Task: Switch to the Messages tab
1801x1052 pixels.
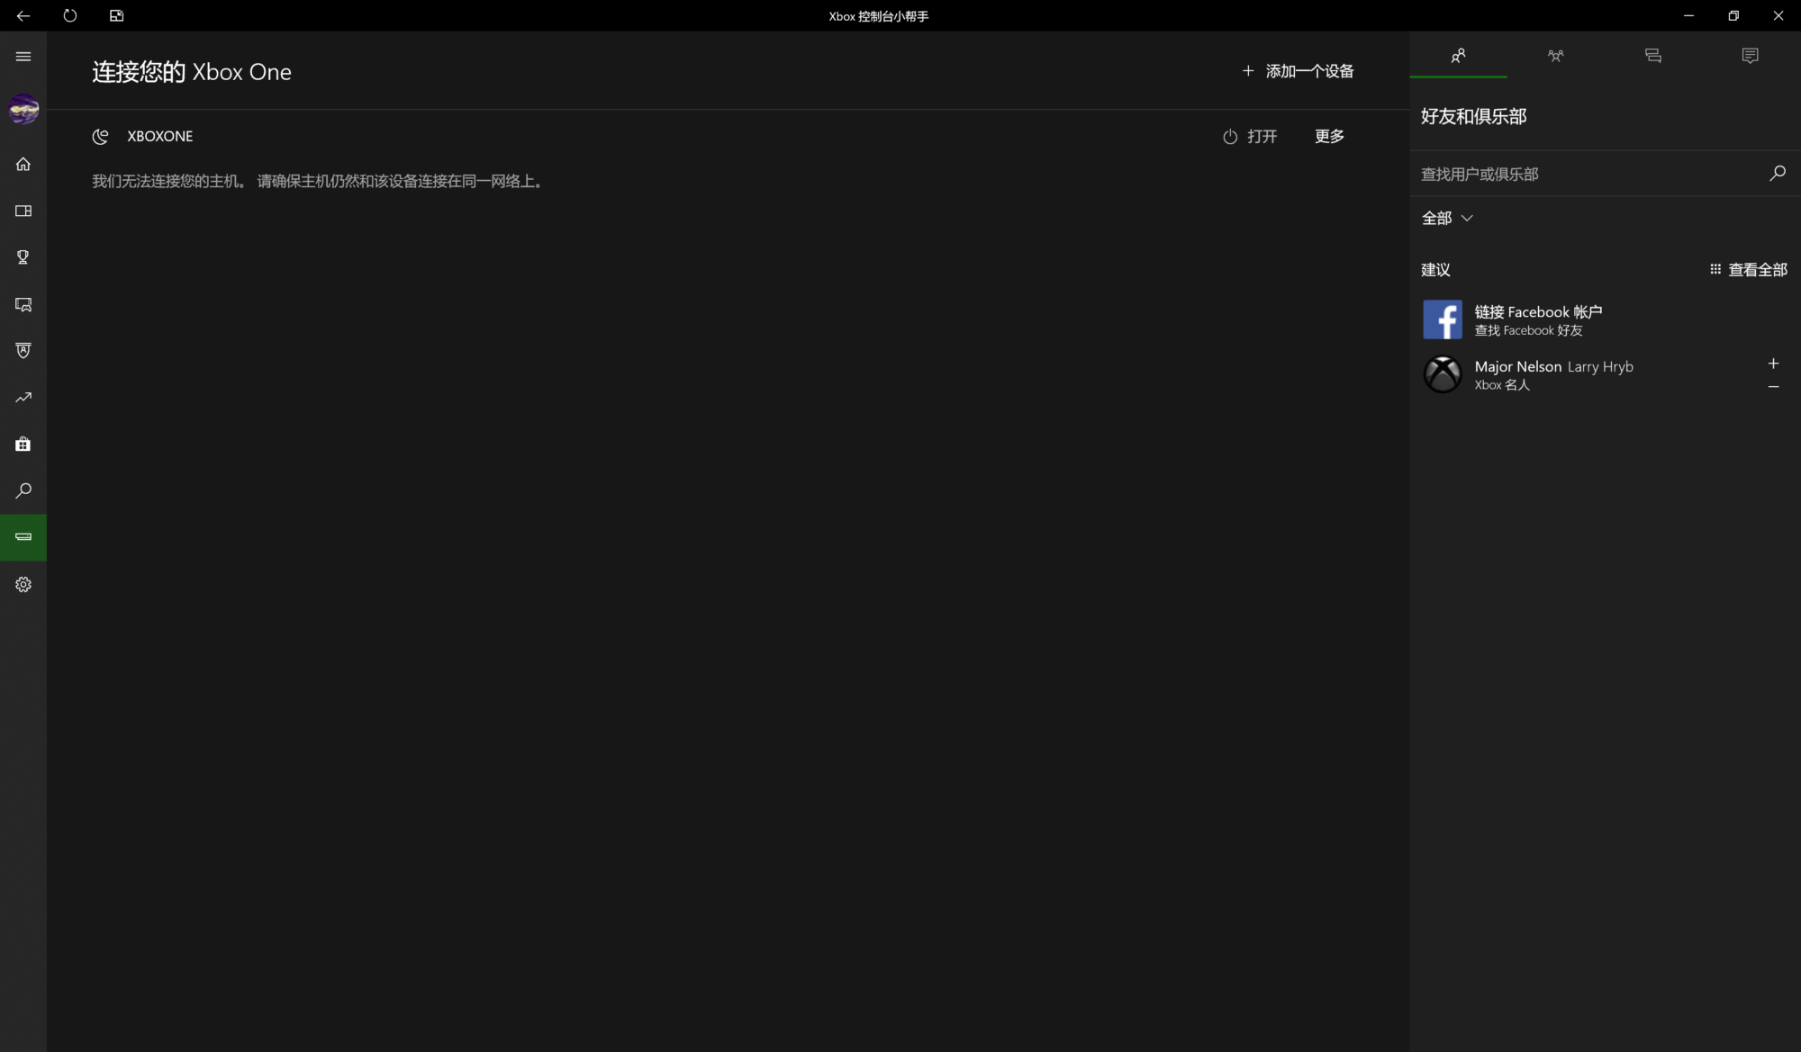Action: pos(1652,56)
